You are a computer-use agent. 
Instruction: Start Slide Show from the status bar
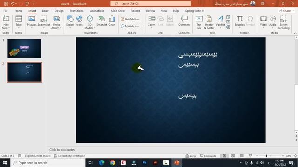[x=251, y=156]
